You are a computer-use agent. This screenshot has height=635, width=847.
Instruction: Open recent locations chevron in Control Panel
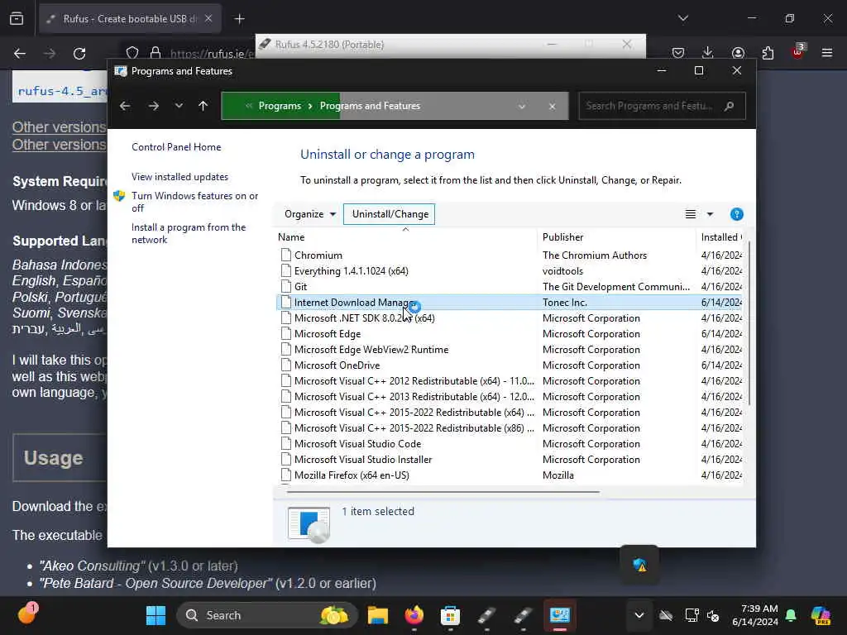coord(179,106)
